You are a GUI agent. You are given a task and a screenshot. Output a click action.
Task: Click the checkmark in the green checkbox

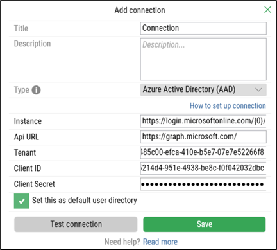click(22, 201)
